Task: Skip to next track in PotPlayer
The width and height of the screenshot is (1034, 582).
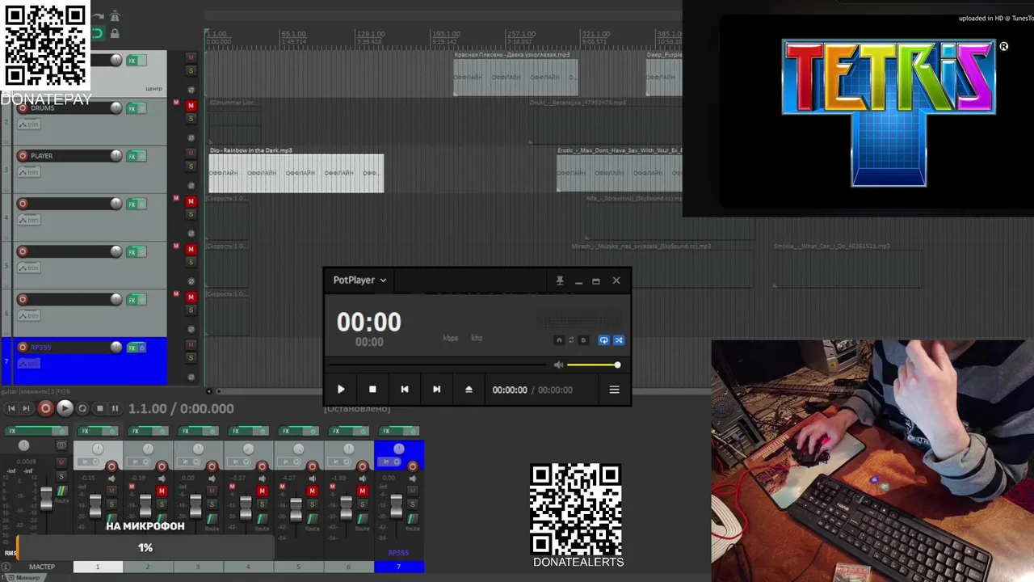Action: click(x=436, y=390)
